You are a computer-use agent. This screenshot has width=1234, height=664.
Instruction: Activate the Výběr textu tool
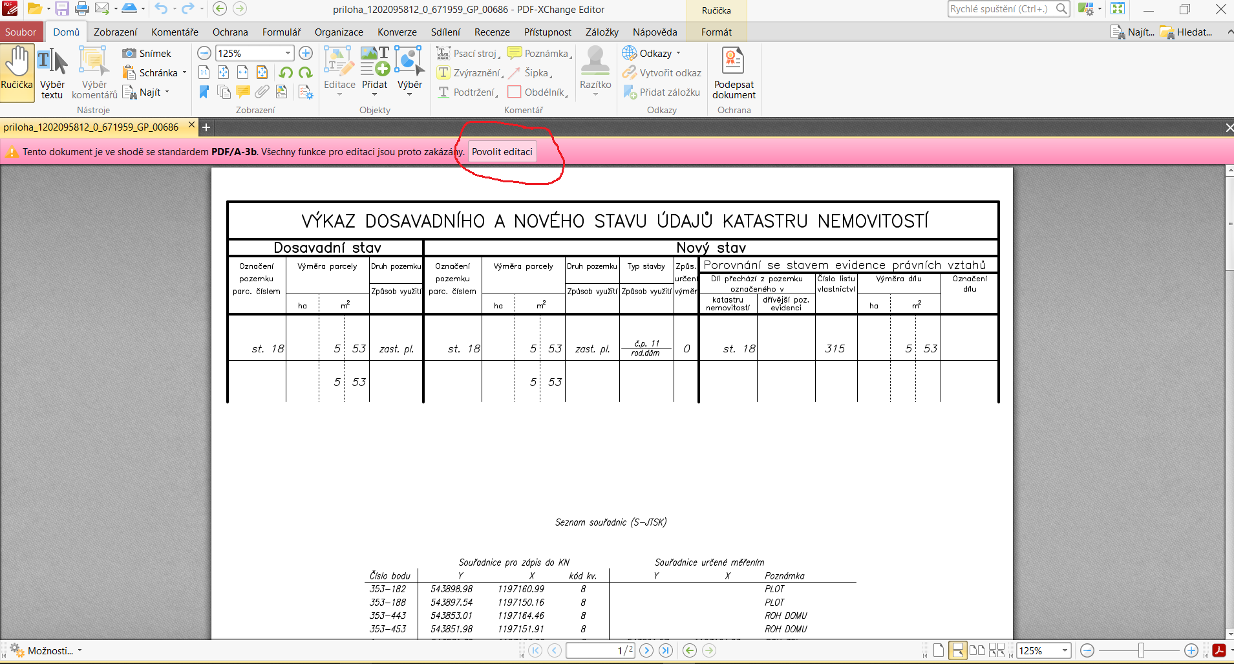click(52, 71)
